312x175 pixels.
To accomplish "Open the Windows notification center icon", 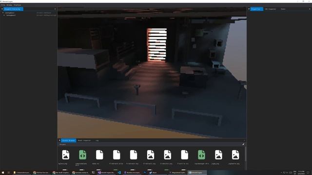I will tap(308, 173).
